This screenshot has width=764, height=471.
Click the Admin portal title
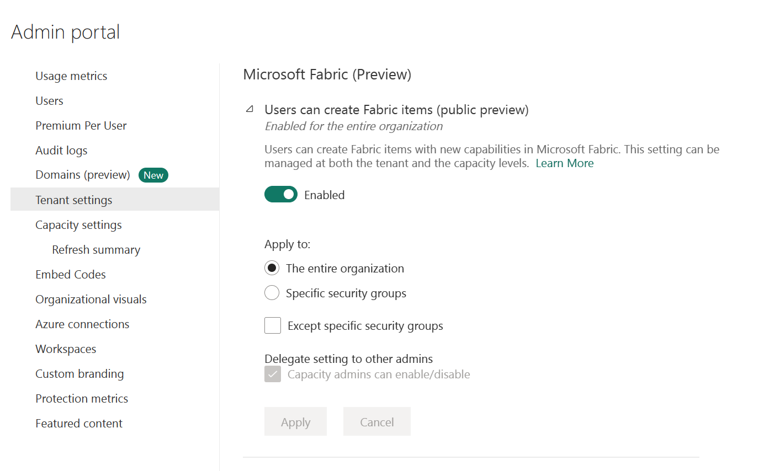point(66,32)
